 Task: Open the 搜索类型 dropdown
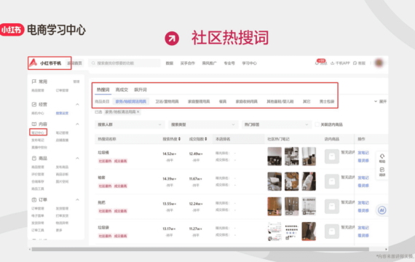[x=202, y=124]
